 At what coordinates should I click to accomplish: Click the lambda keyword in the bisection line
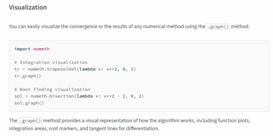85,96
